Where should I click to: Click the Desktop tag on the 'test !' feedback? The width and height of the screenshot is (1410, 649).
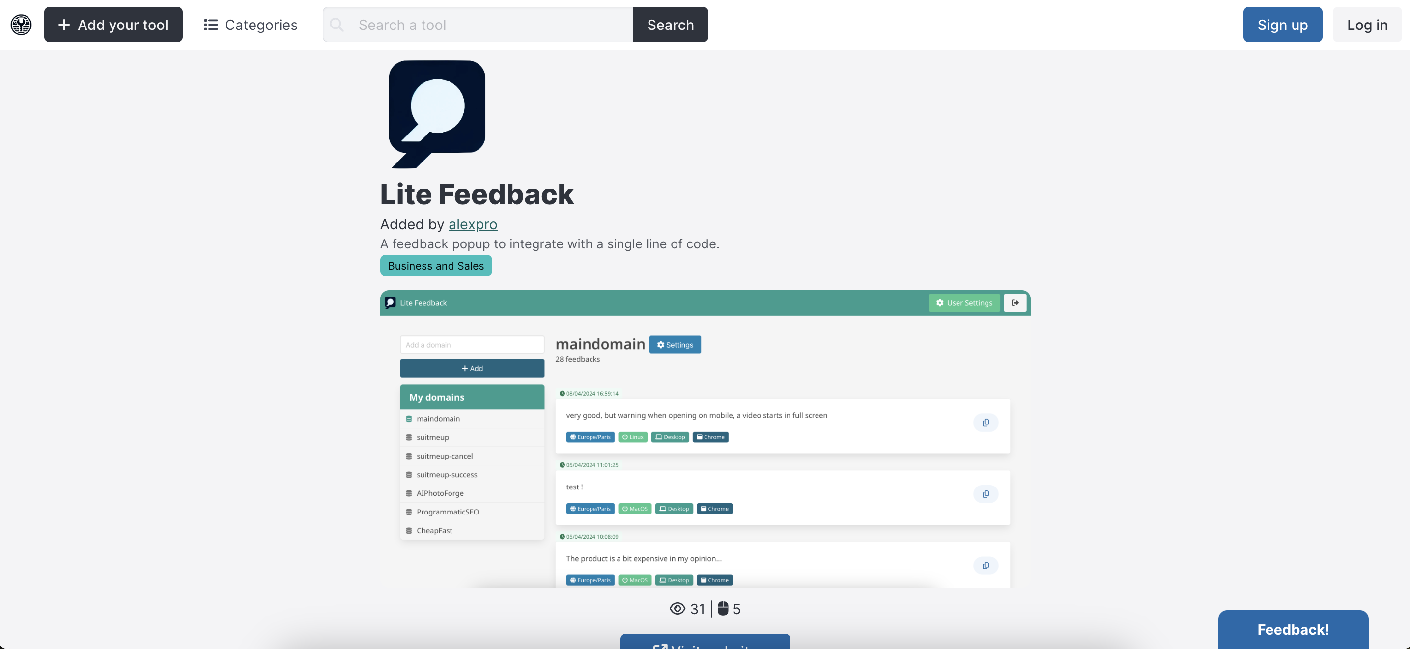[675, 509]
